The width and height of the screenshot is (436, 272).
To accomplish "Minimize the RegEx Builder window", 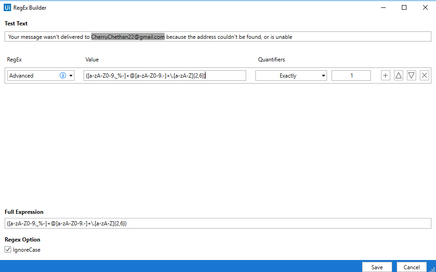I will click(383, 7).
